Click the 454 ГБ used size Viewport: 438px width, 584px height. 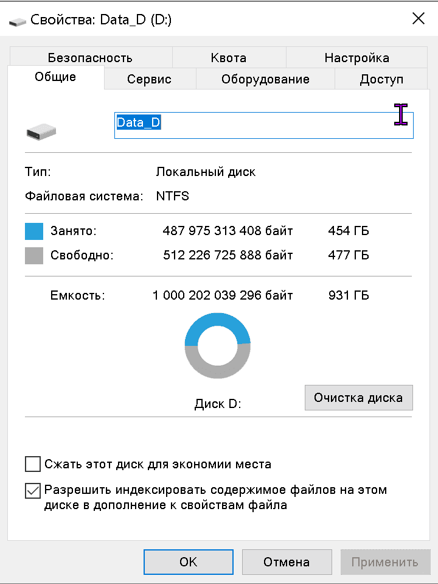click(x=349, y=231)
